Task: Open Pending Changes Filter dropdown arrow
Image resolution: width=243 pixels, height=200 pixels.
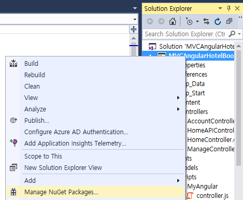Action: (198, 22)
